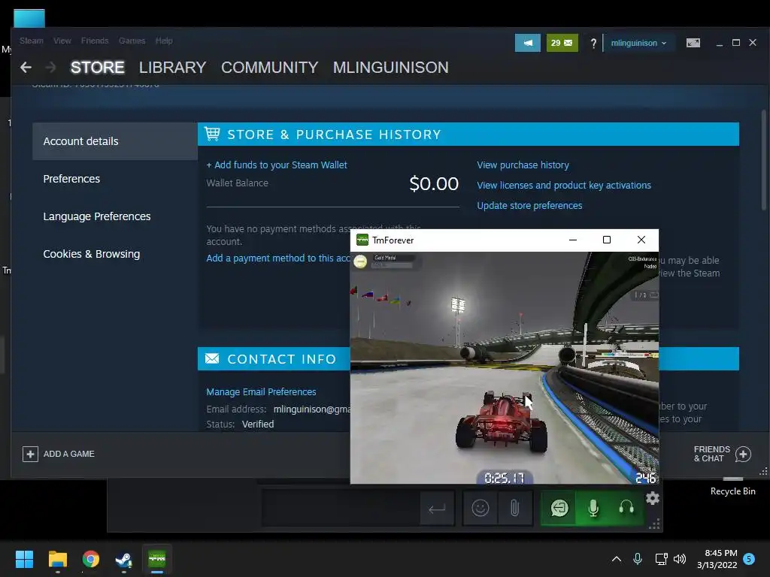Click the TmForever game view

pos(505,367)
